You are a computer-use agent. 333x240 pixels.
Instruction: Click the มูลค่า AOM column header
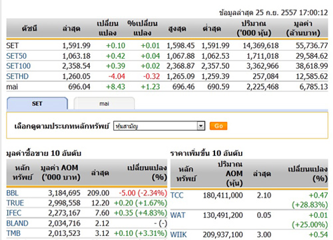(x=60, y=173)
